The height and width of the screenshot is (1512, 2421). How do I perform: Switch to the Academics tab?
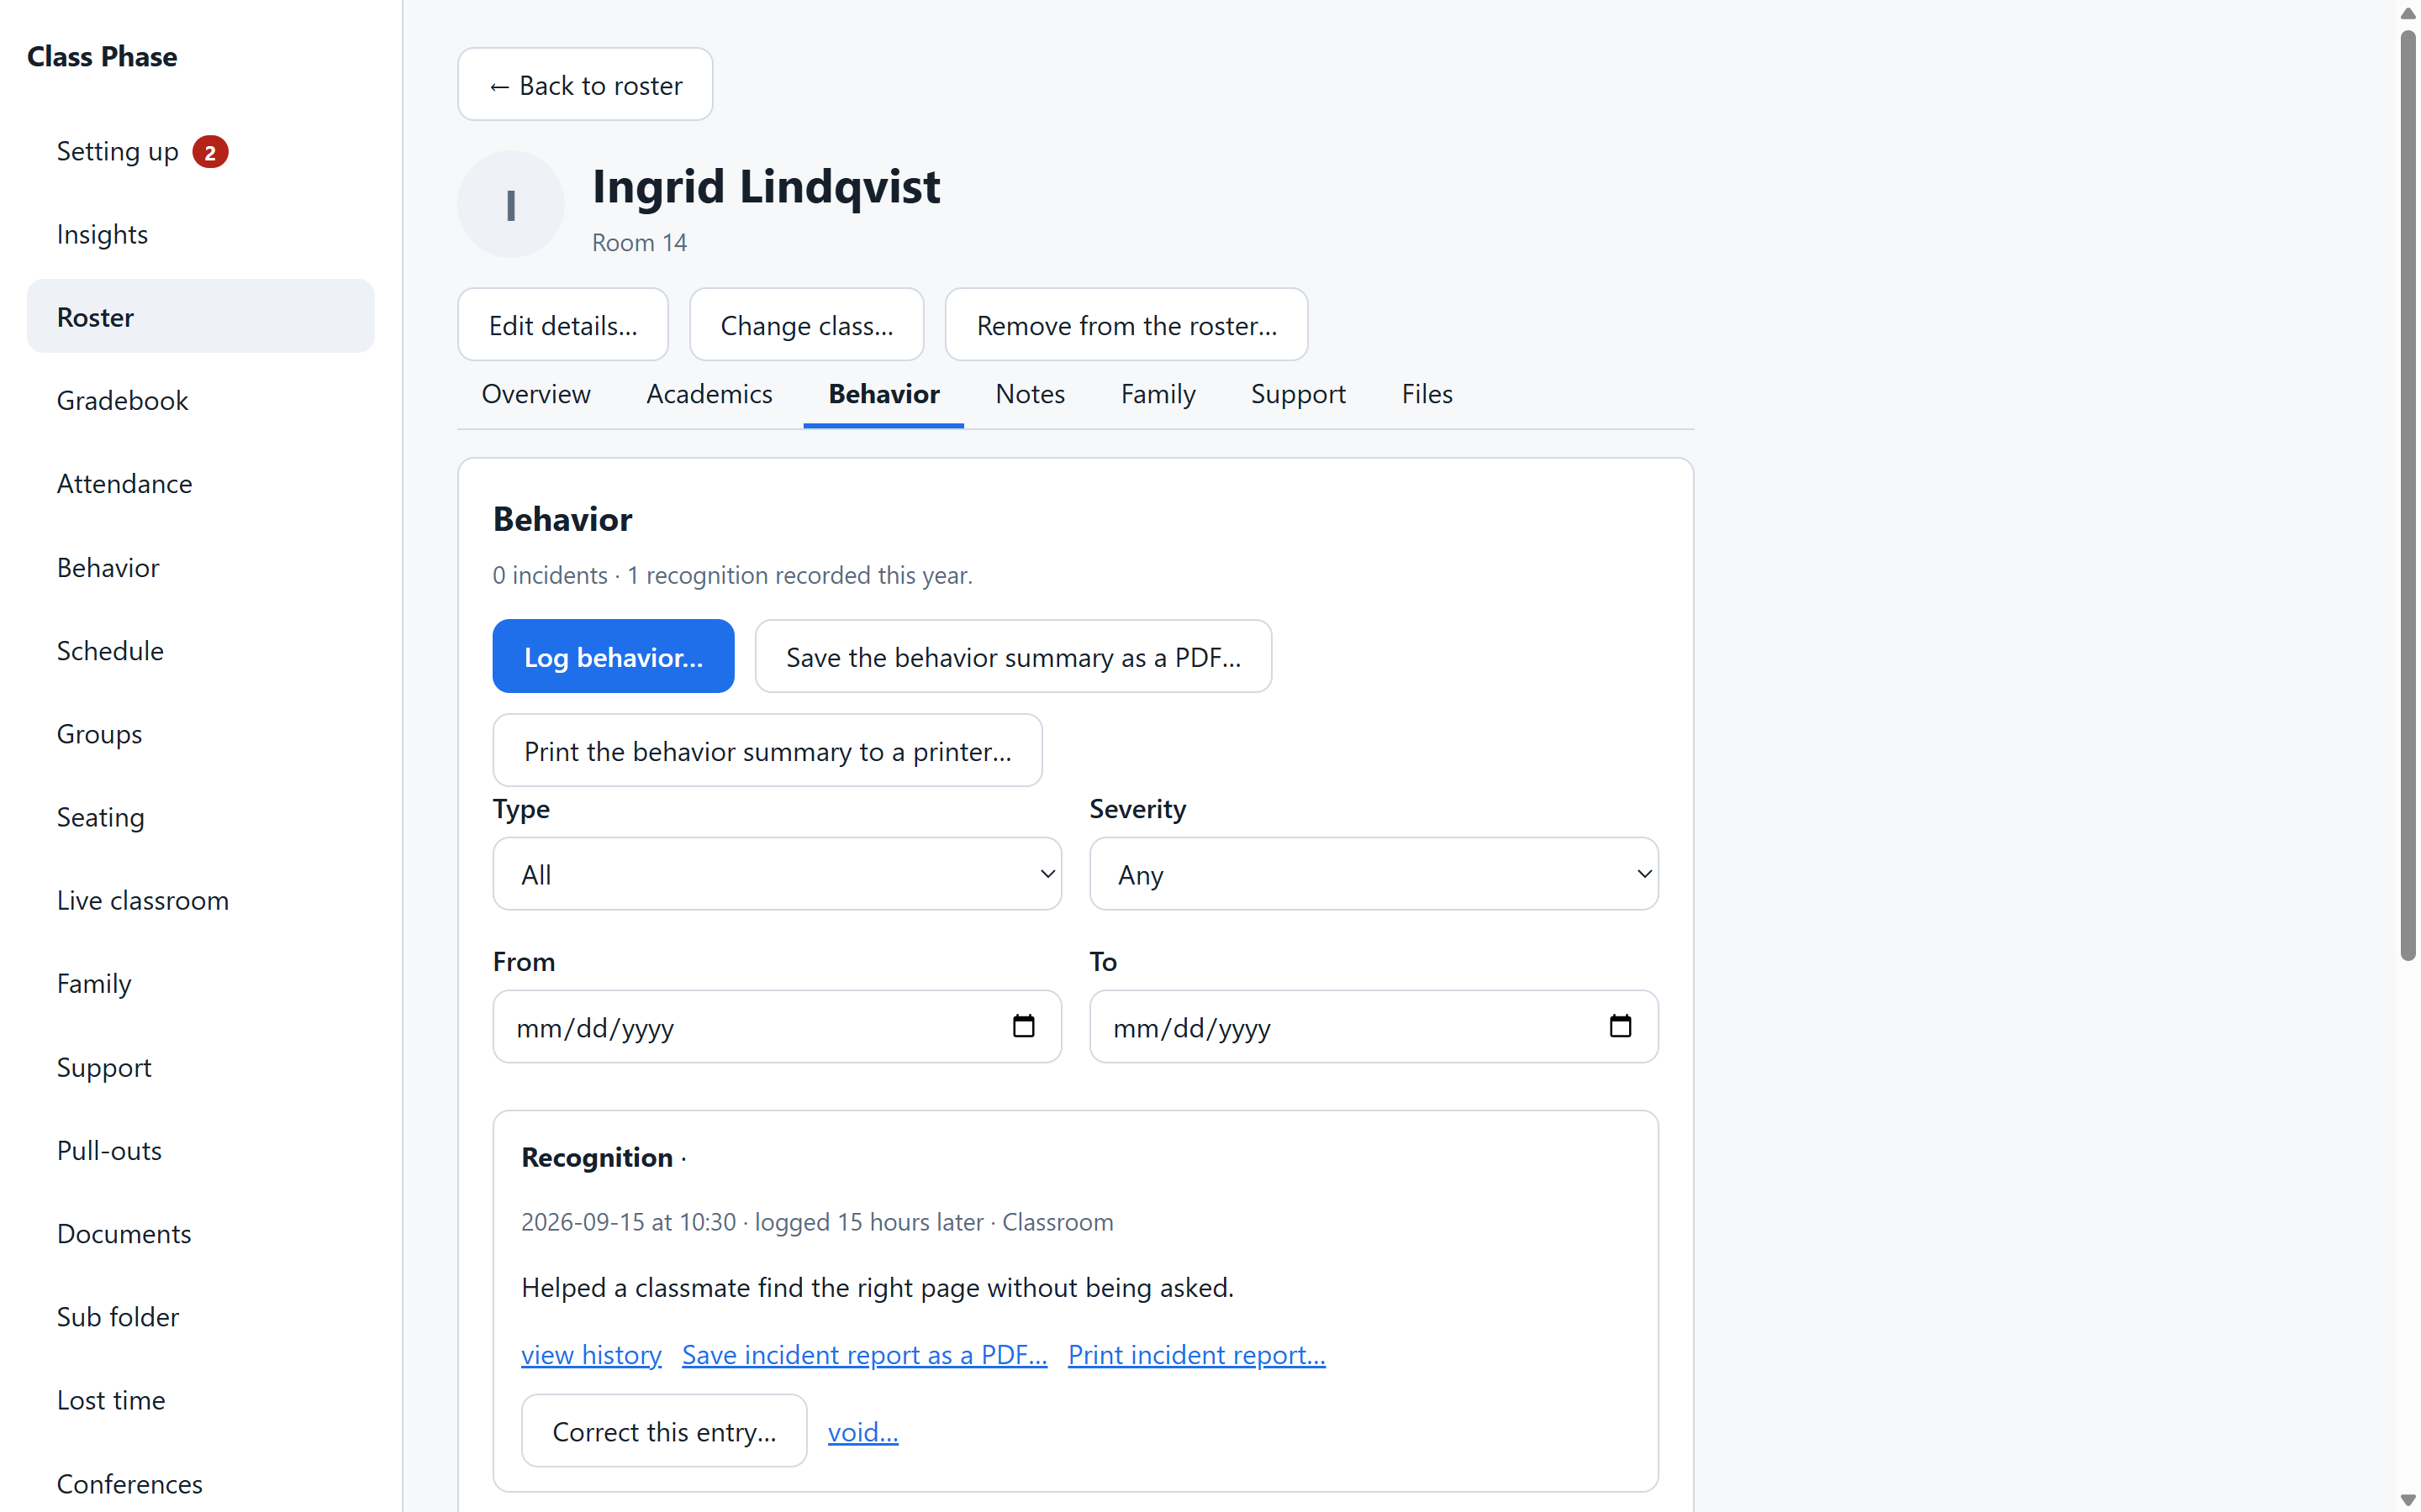tap(709, 394)
